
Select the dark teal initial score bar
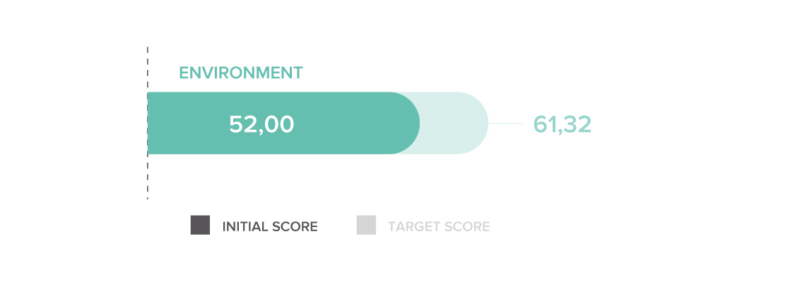point(283,123)
